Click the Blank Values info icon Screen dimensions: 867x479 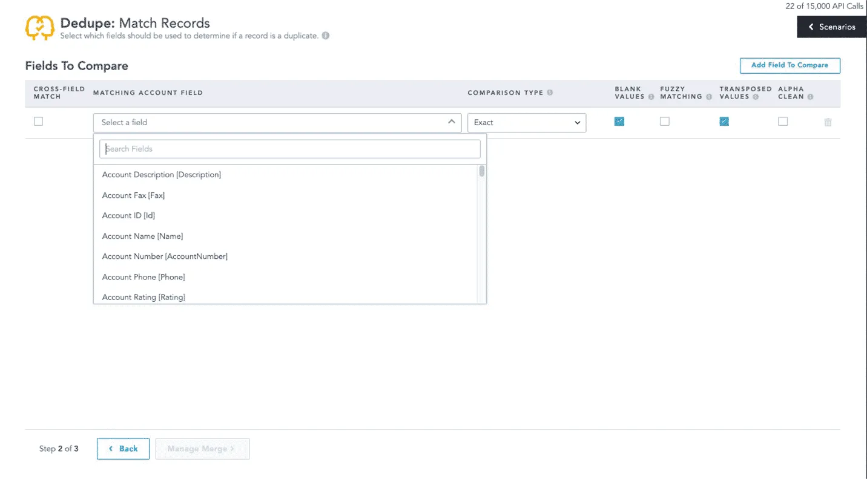pos(651,97)
